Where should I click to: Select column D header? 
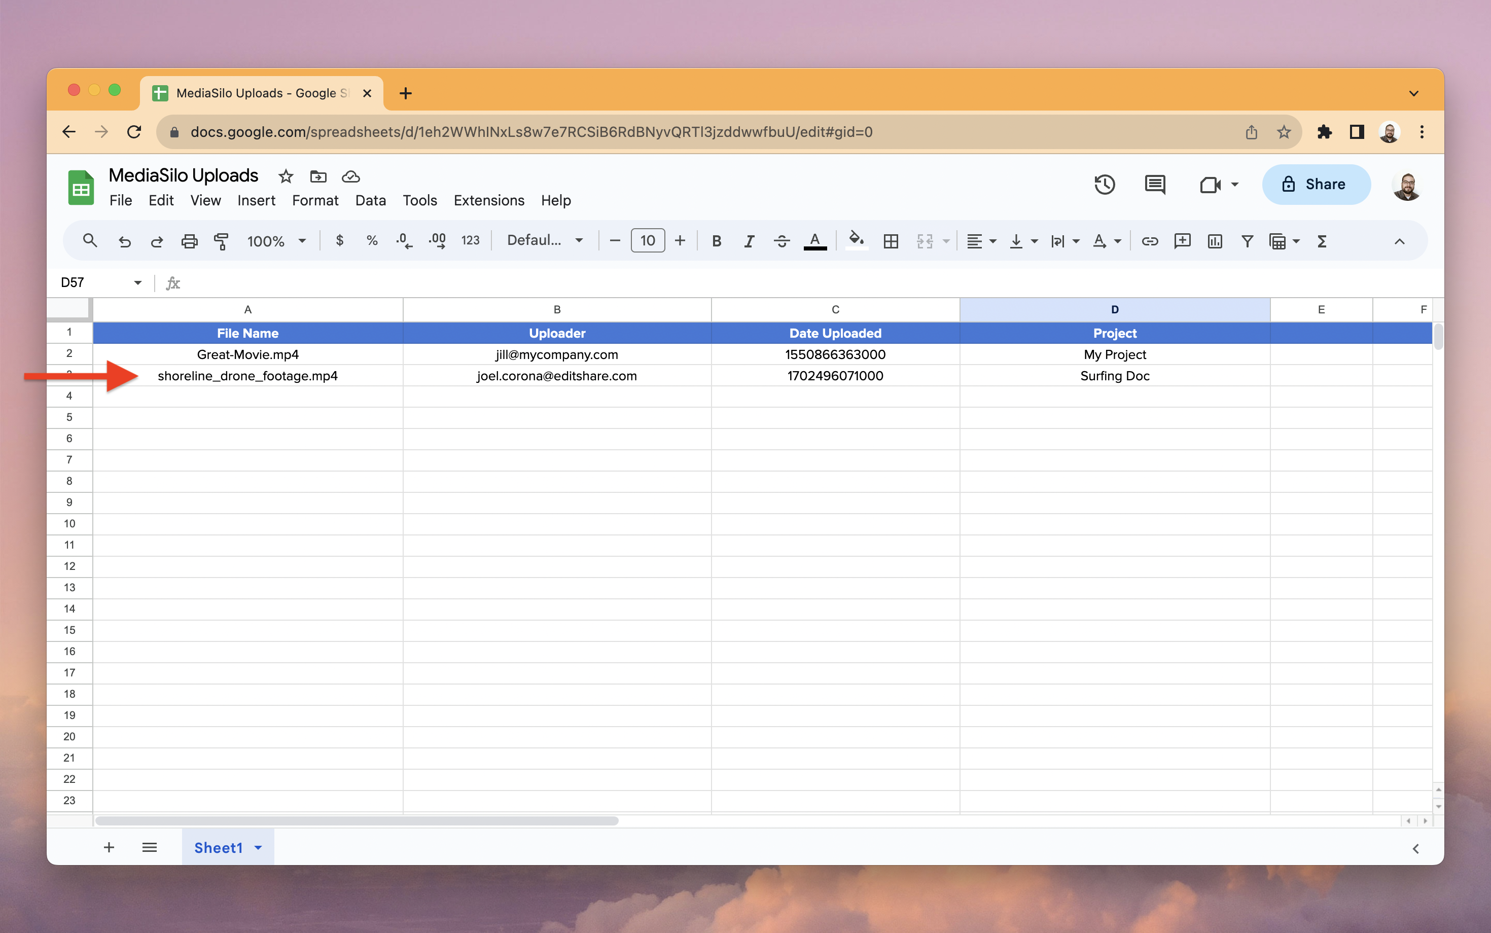click(1115, 309)
